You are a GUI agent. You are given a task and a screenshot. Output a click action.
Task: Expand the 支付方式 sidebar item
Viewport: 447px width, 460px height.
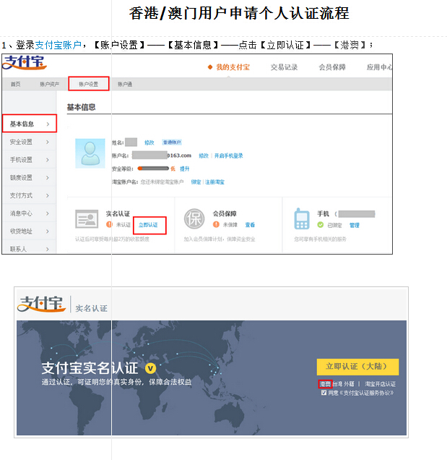pos(27,195)
